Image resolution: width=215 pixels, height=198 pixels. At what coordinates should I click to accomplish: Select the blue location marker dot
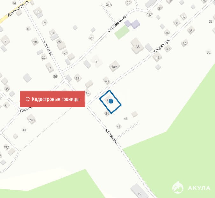(x=111, y=101)
